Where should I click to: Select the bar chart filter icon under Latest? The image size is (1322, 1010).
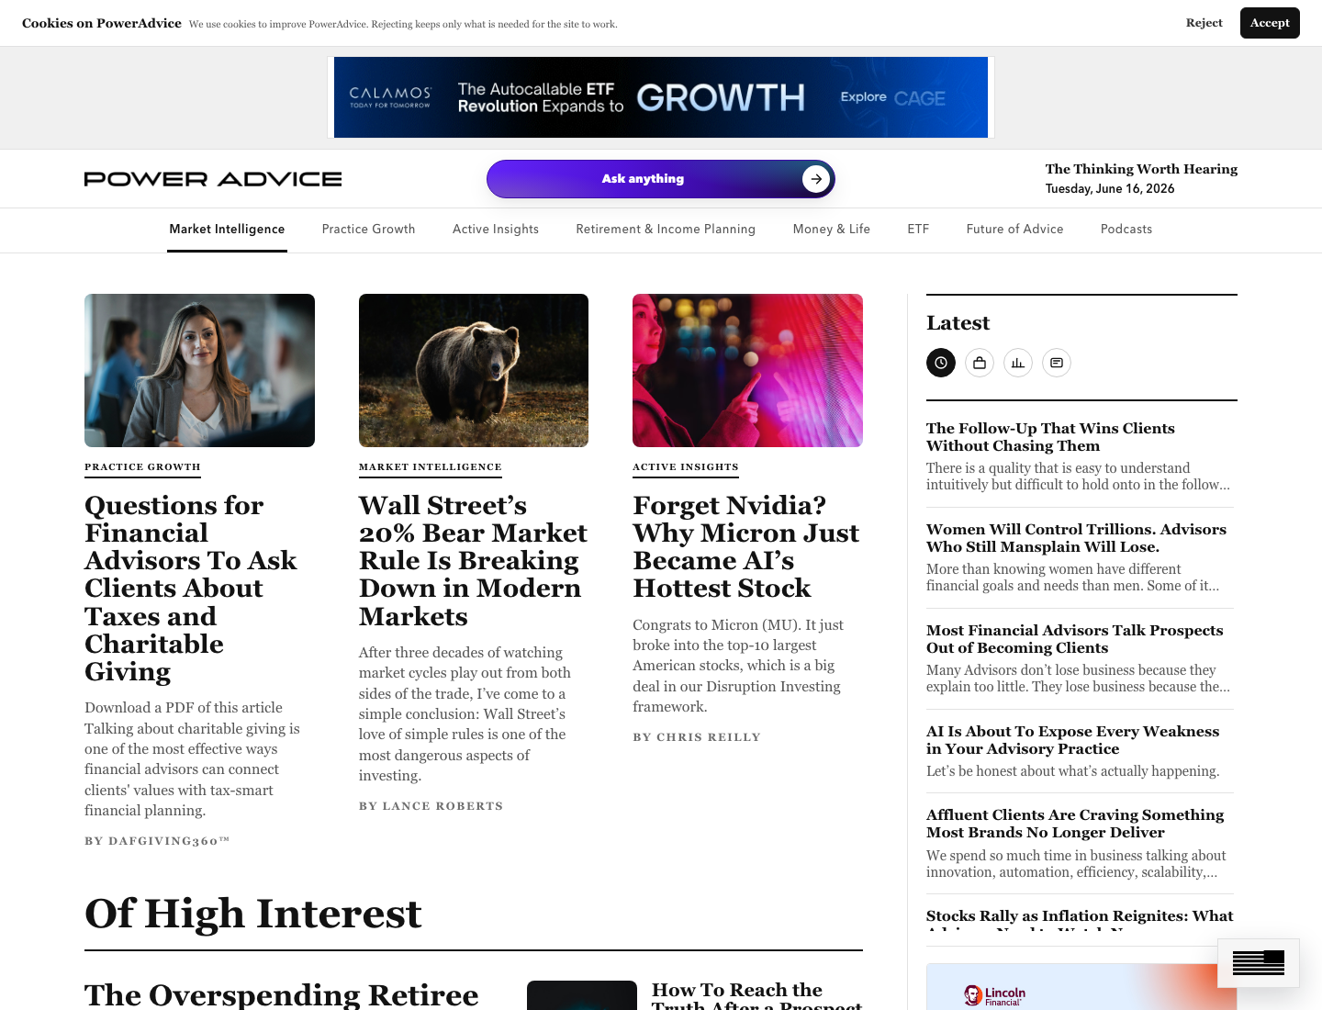[1018, 363]
